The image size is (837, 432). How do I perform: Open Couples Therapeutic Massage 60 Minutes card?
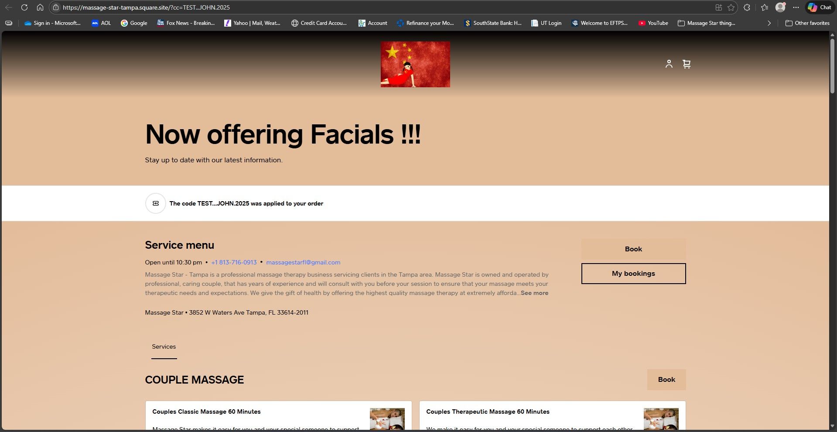pyautogui.click(x=552, y=416)
